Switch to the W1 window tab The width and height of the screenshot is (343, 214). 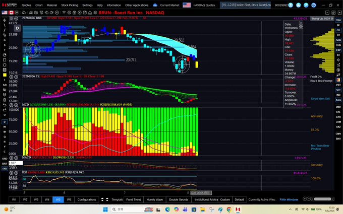point(14,199)
